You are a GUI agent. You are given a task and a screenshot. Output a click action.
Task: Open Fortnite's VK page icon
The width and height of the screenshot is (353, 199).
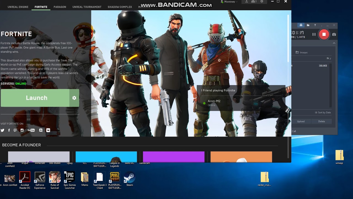tap(48, 130)
